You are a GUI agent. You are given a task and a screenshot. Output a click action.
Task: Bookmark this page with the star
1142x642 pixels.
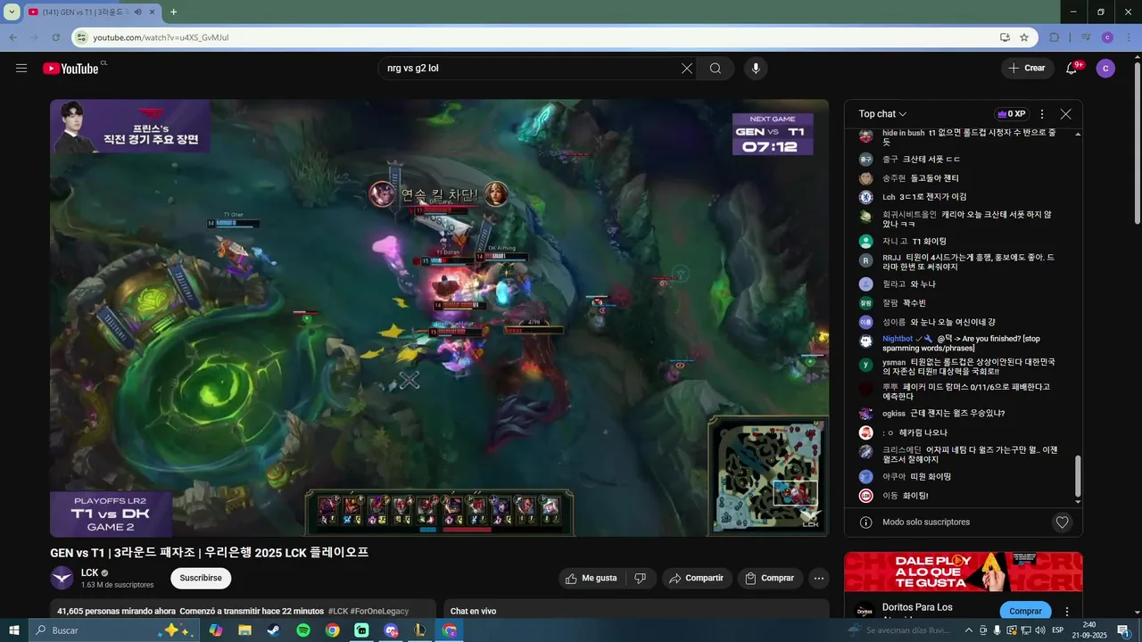coord(1024,37)
